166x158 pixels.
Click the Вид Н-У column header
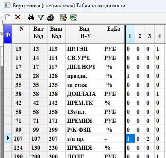tap(84, 34)
